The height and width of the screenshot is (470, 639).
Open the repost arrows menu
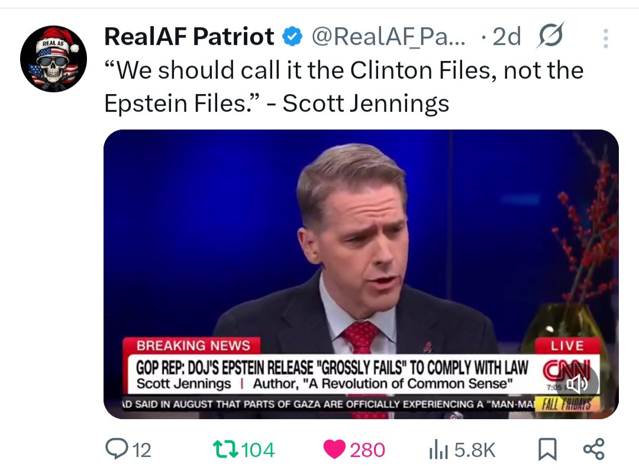click(225, 450)
